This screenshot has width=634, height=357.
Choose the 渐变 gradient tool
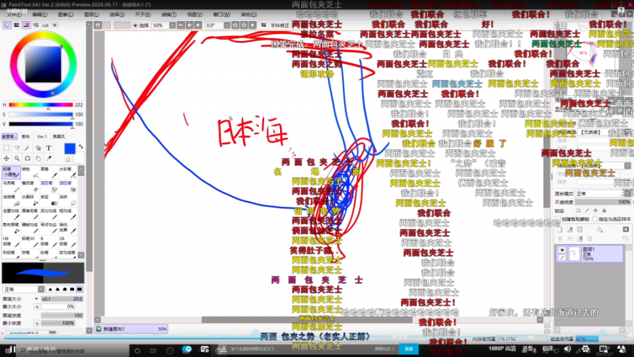coord(49,200)
